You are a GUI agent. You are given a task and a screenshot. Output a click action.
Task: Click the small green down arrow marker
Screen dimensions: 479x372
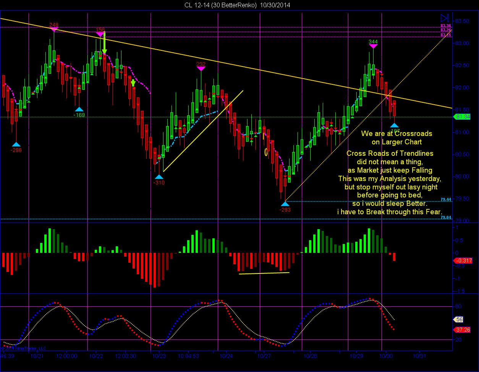pos(133,83)
